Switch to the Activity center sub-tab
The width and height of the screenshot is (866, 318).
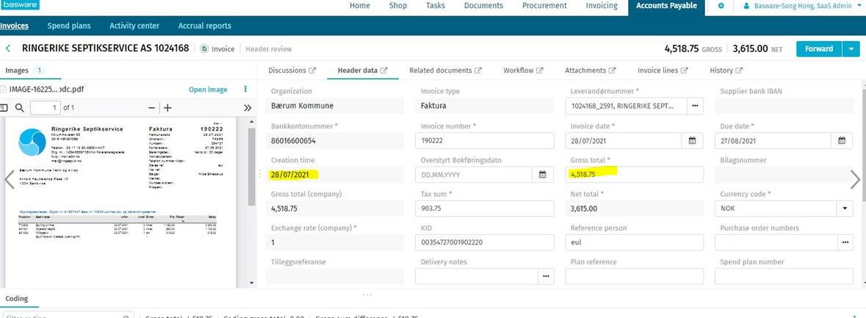[x=134, y=26]
